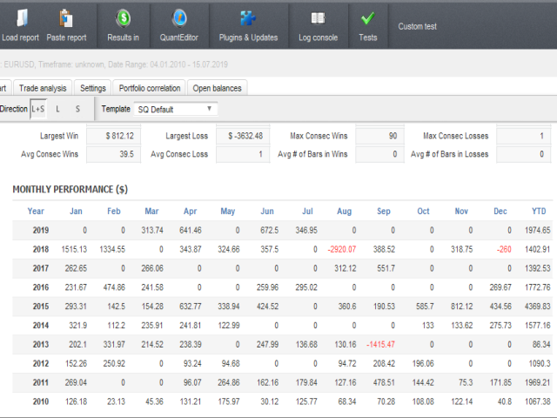
Task: Open the Load report icon
Action: (23, 18)
